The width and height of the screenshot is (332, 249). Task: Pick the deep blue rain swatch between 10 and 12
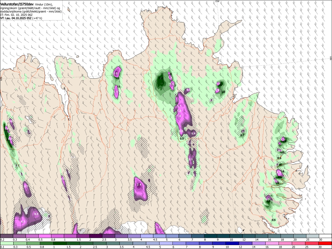233,243
